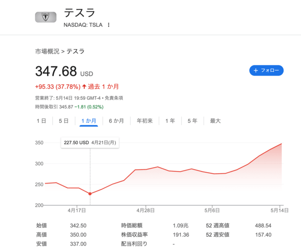
Task: Click the 200 y-axis label
Action: click(x=39, y=205)
